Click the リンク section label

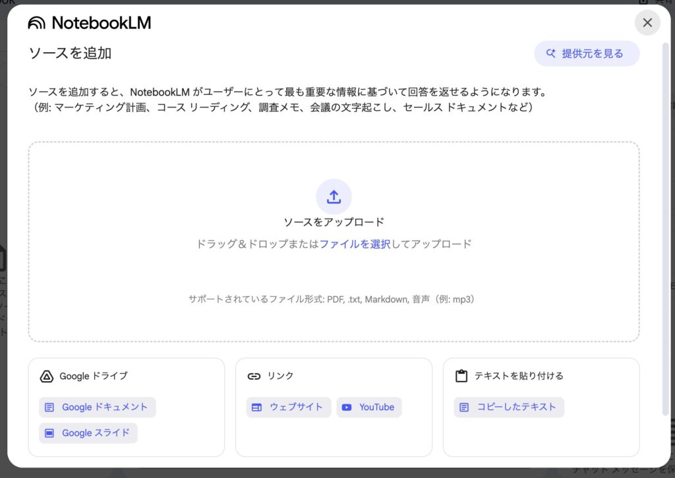[280, 376]
